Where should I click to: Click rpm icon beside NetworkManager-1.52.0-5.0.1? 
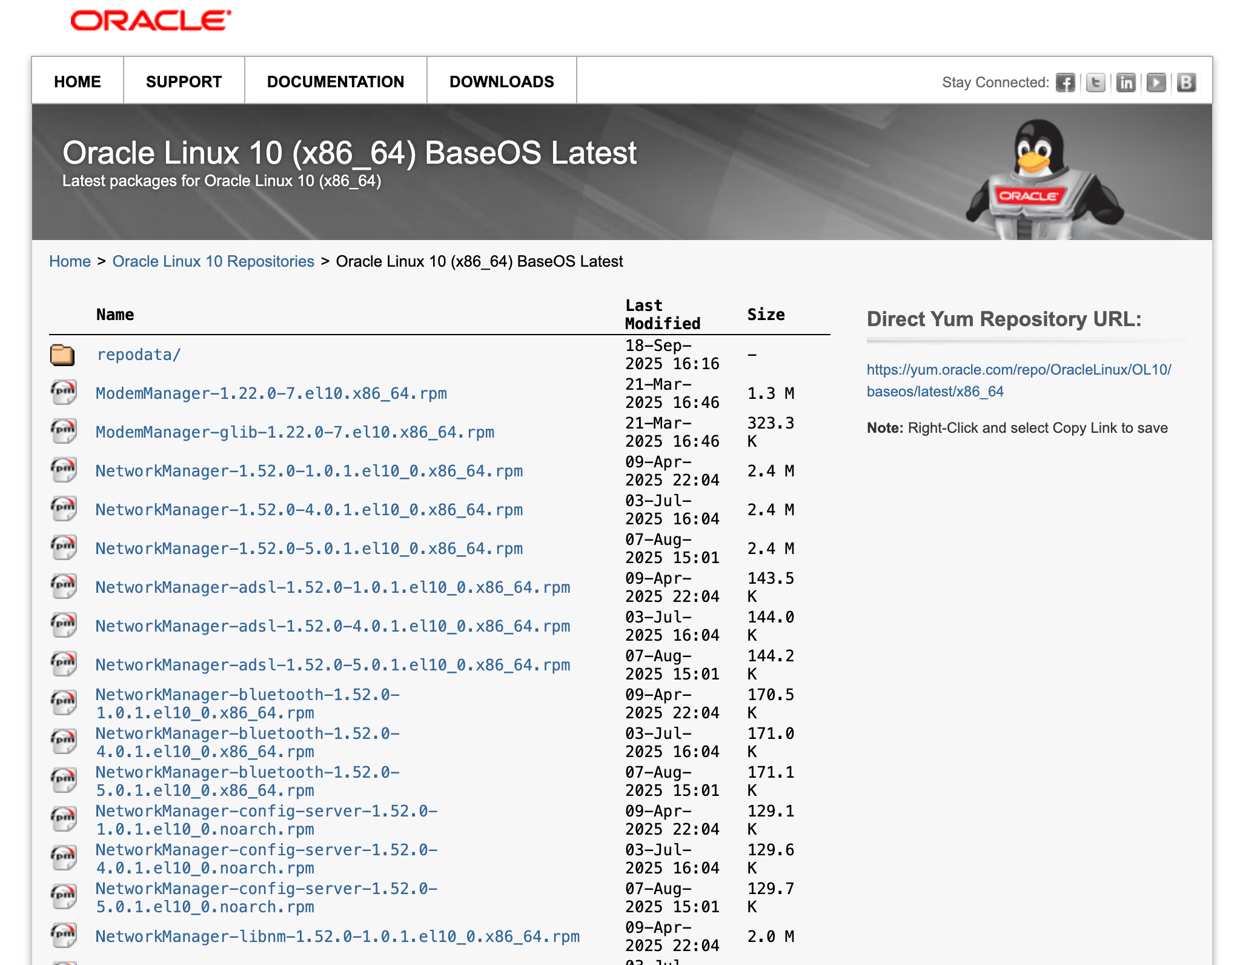pyautogui.click(x=64, y=548)
